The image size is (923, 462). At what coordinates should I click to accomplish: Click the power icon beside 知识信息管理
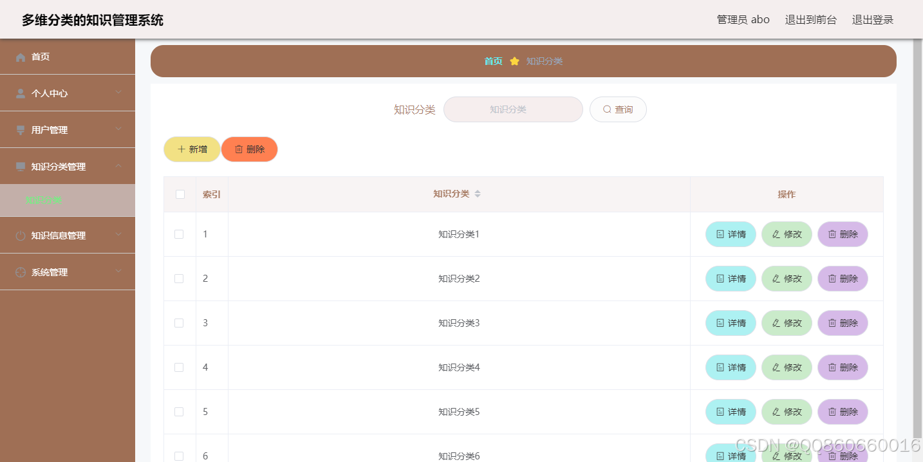point(21,236)
